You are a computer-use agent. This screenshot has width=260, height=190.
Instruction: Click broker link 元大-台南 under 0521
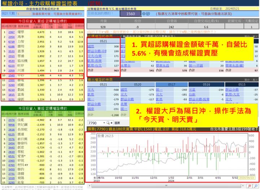[x=94, y=56]
